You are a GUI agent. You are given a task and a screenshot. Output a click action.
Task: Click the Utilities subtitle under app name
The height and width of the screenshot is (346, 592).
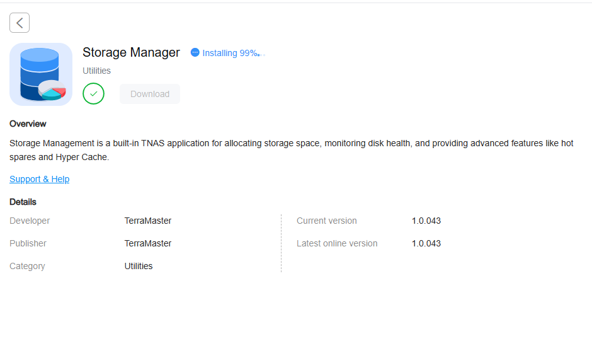click(x=96, y=71)
